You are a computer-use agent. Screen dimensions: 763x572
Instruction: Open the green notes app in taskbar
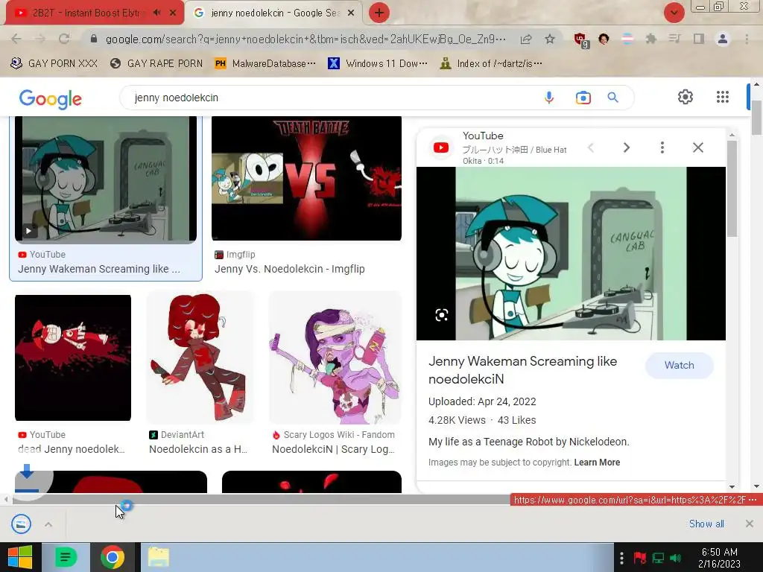tap(66, 557)
